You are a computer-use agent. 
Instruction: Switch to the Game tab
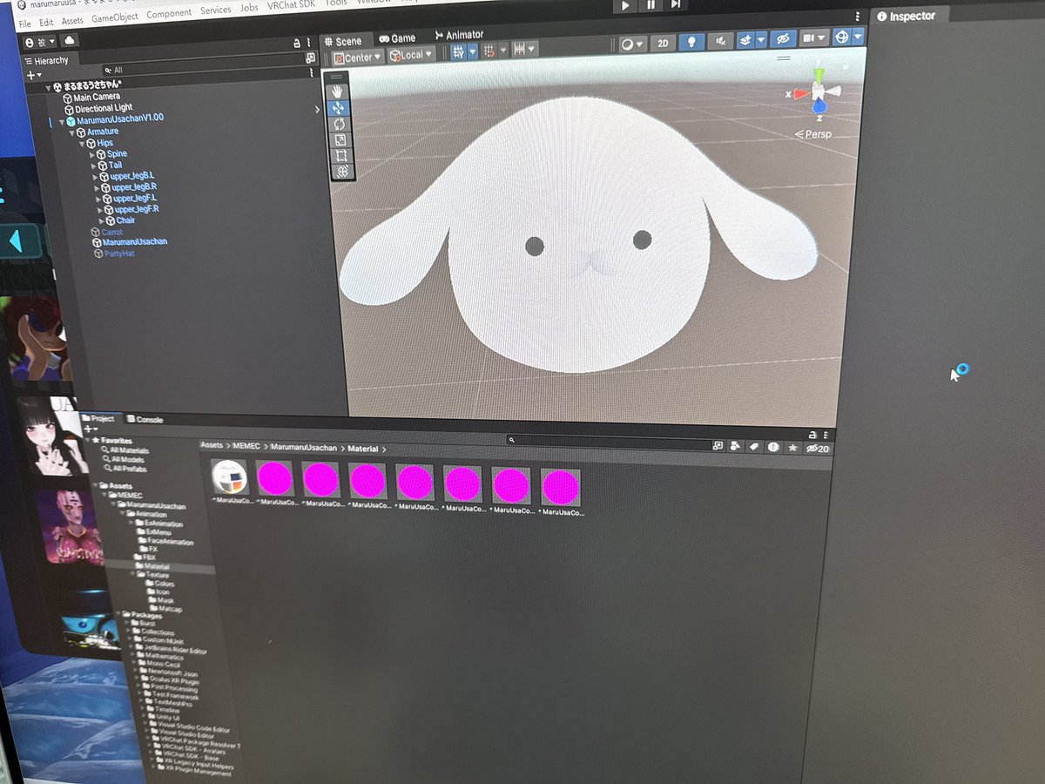pos(397,38)
